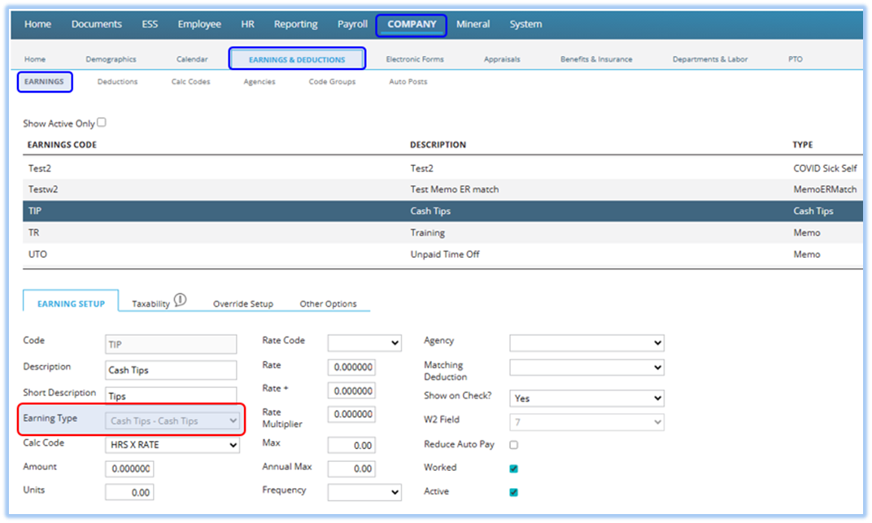The width and height of the screenshot is (872, 523).
Task: Open the Reporting main menu
Action: pos(295,24)
